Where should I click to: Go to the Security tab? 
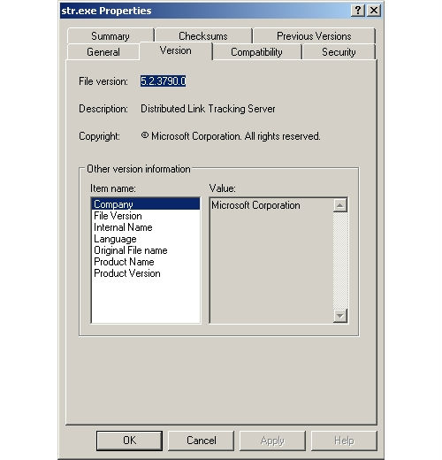tap(339, 52)
